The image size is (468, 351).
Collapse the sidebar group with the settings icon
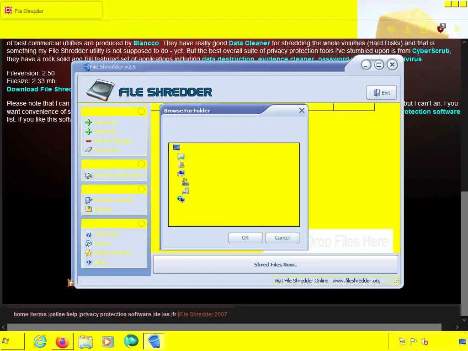point(142,189)
